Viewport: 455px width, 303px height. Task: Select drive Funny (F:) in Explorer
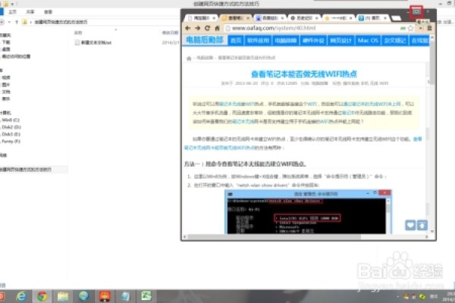point(11,141)
